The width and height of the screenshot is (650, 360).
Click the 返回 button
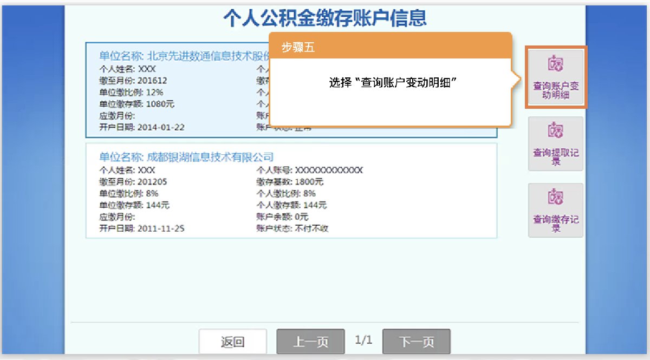click(x=232, y=342)
